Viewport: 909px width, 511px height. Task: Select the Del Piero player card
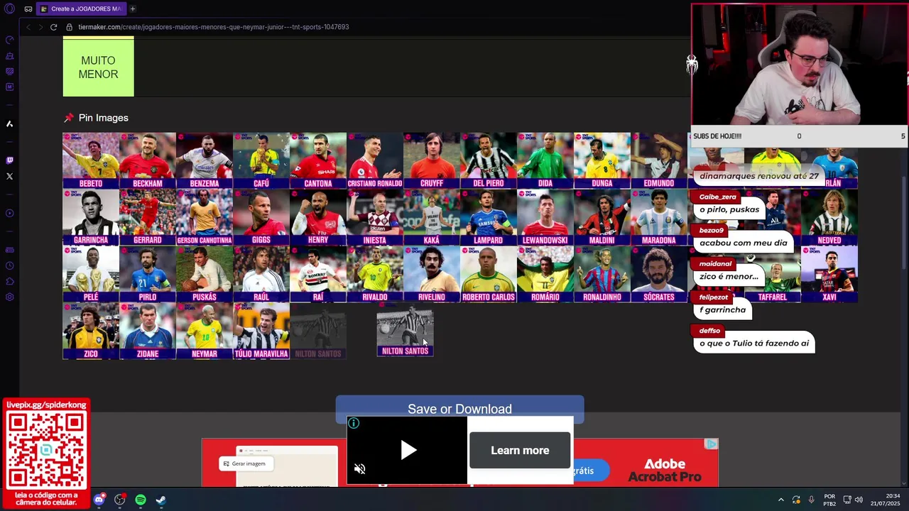[x=489, y=160]
